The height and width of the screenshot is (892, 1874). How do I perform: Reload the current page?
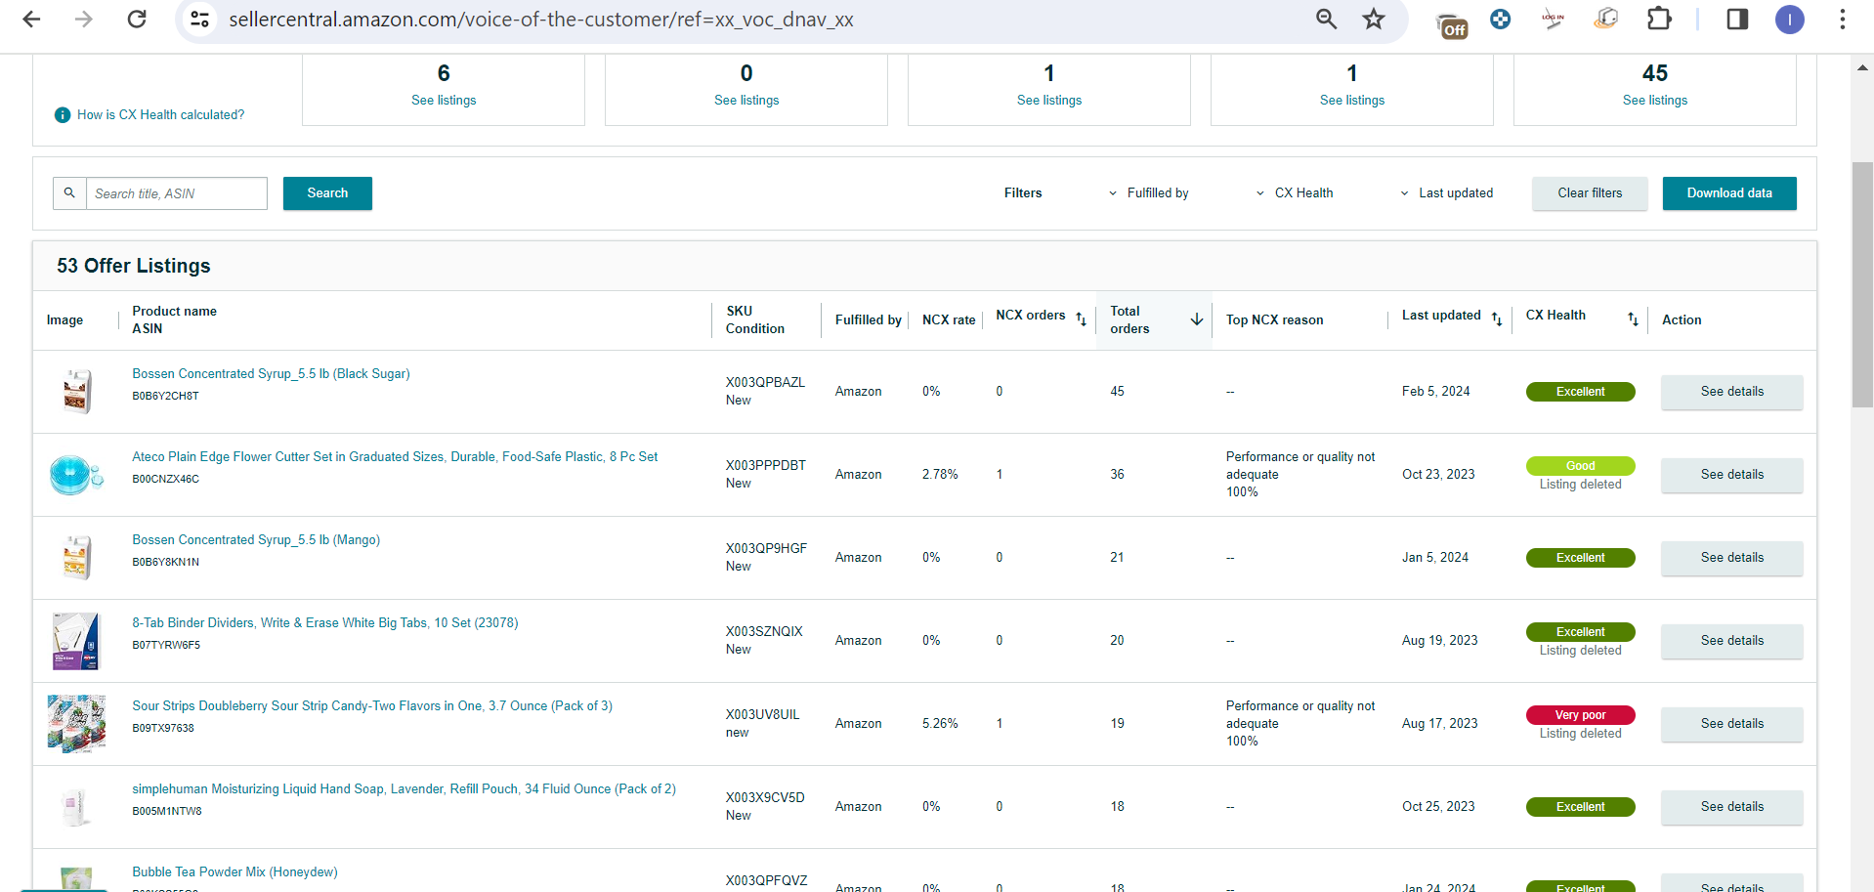[x=137, y=19]
